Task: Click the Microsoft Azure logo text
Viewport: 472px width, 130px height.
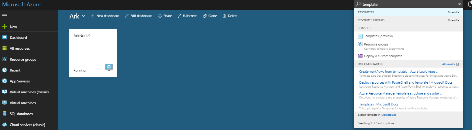Action: click(x=21, y=5)
